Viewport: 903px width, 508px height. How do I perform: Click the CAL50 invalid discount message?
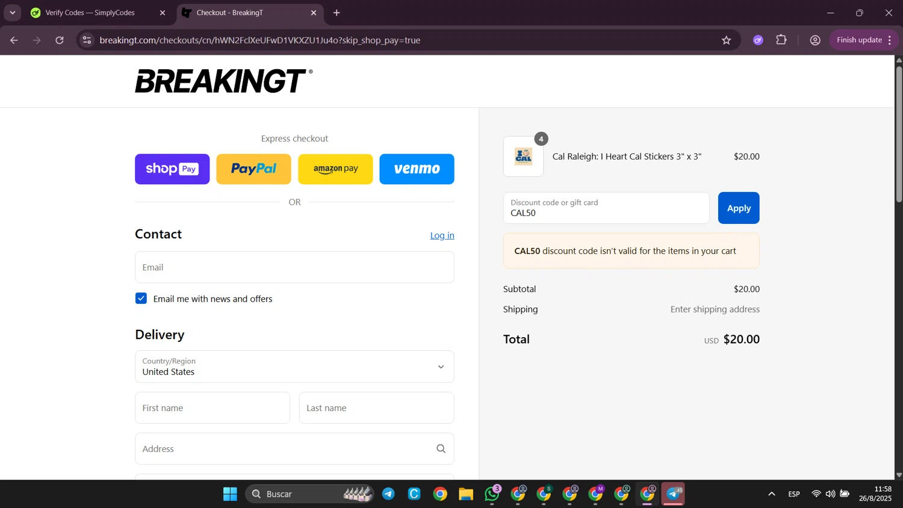click(631, 251)
